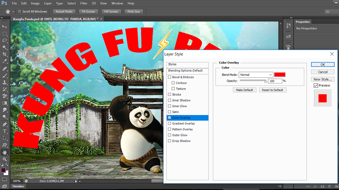The height and width of the screenshot is (190, 339).
Task: Select the Move tool
Action: point(5,26)
